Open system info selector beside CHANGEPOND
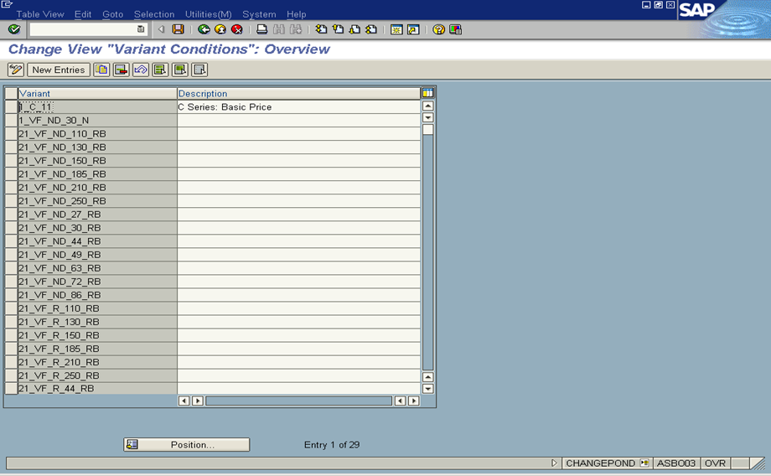This screenshot has height=476, width=771. tap(644, 463)
